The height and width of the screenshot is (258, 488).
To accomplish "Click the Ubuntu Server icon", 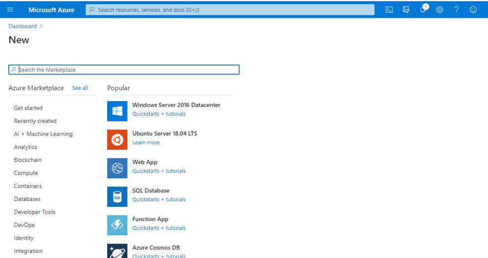I will 117,140.
